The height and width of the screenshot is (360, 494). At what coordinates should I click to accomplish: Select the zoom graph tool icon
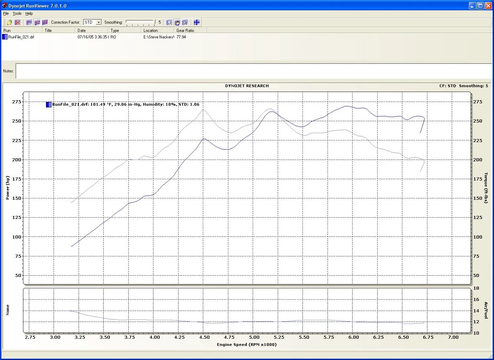(x=169, y=22)
